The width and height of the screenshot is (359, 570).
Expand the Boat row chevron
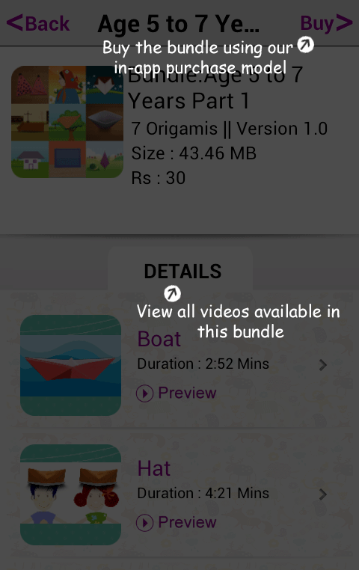(x=322, y=365)
